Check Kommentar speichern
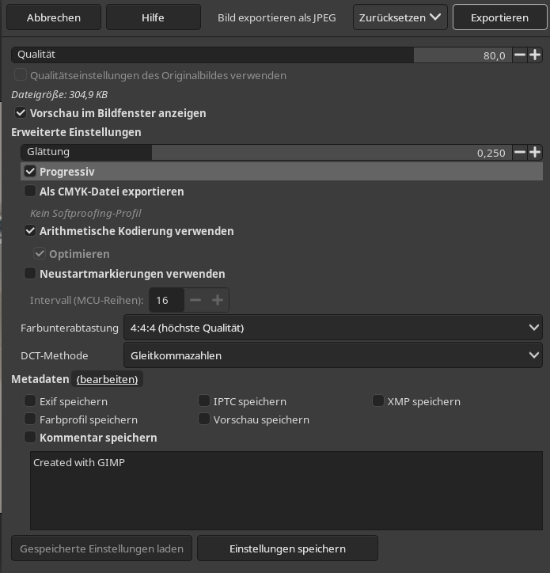The image size is (550, 573). 30,437
